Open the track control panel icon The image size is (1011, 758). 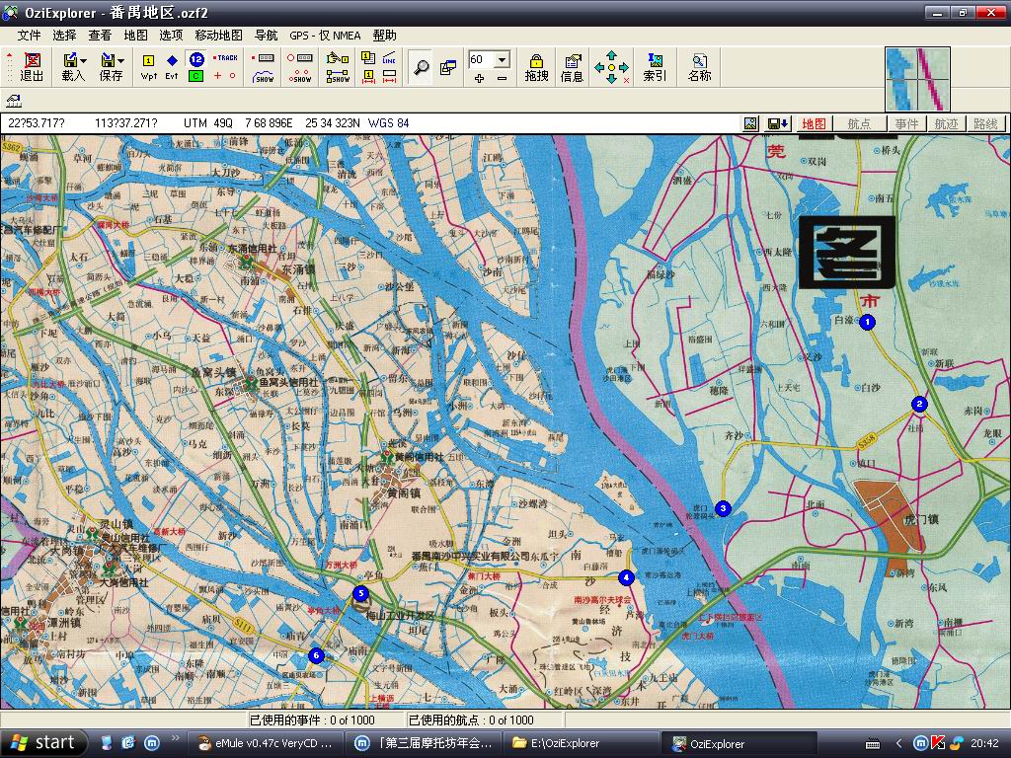tap(263, 58)
